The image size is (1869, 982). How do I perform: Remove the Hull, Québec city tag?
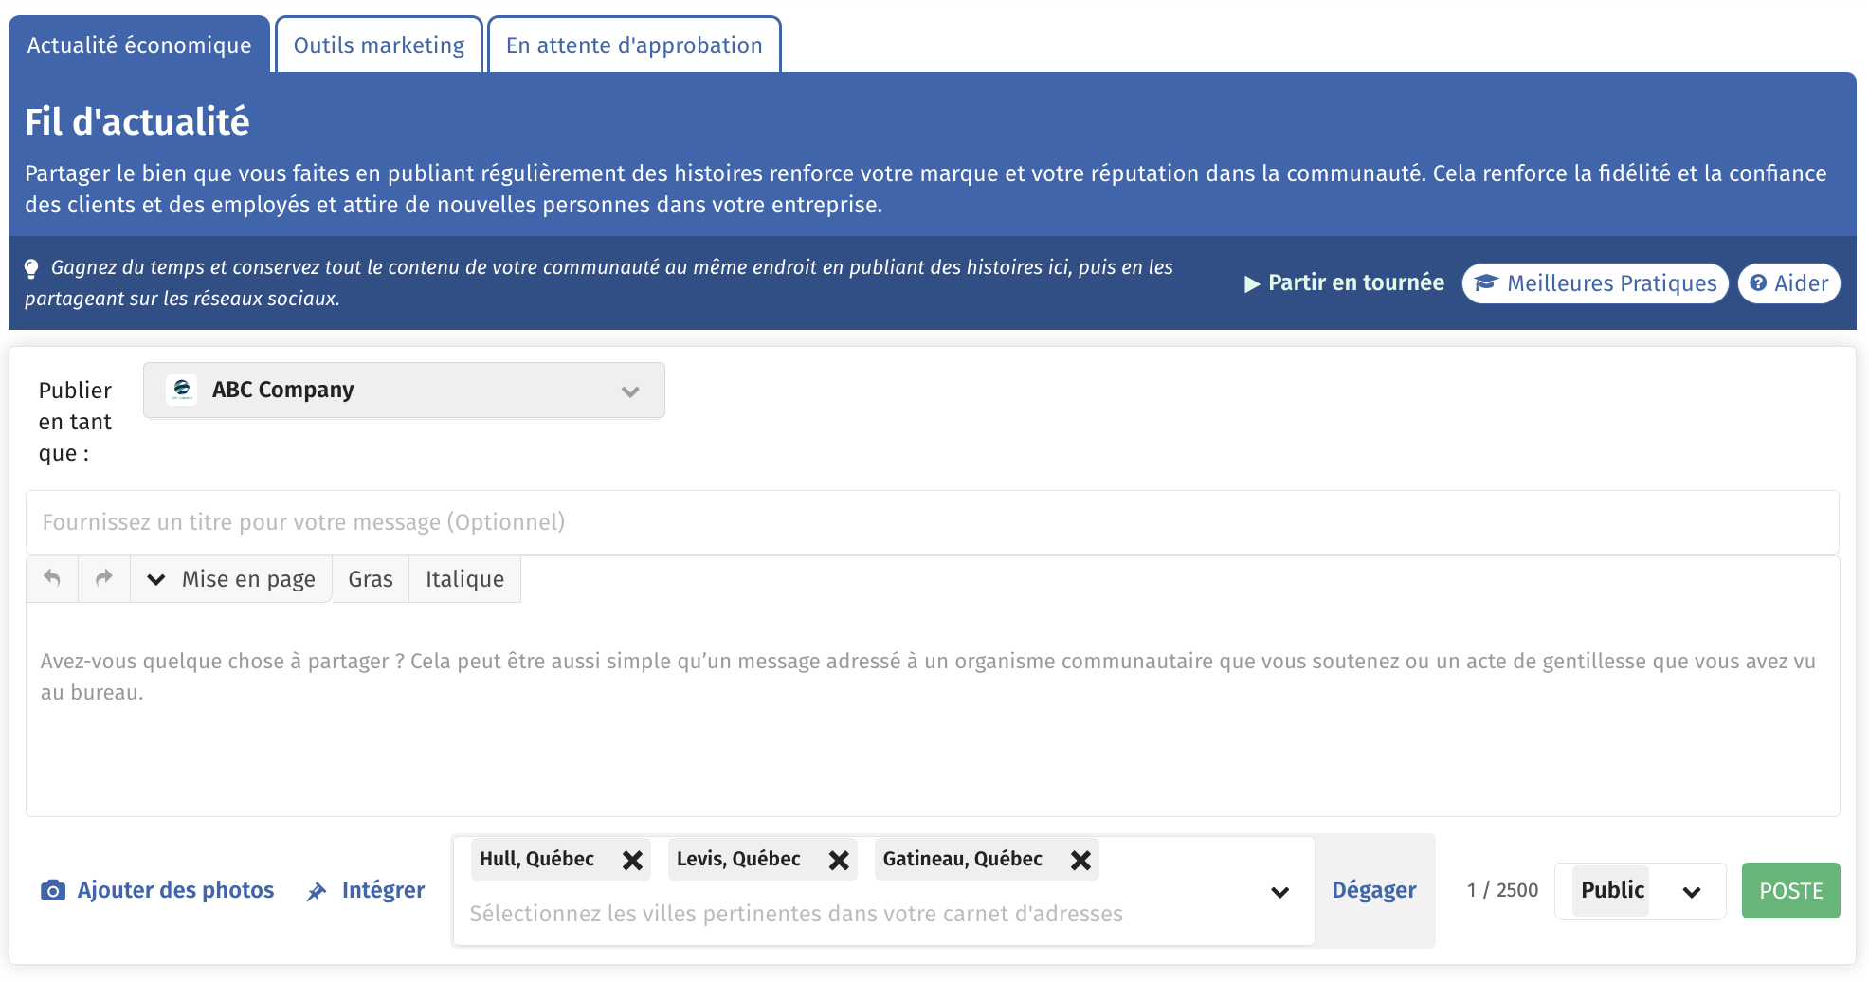632,860
